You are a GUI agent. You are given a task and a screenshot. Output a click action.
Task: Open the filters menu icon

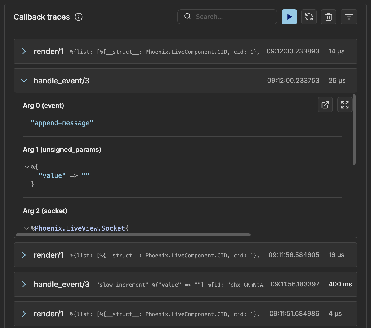(349, 17)
